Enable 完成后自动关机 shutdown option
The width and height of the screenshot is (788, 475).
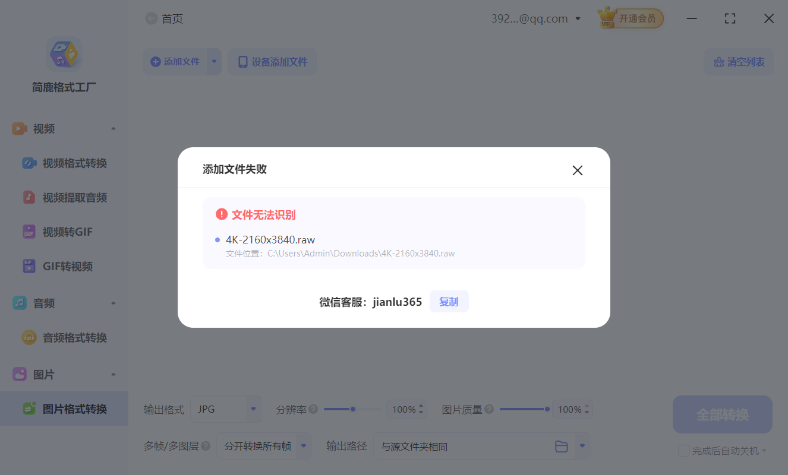click(x=683, y=451)
